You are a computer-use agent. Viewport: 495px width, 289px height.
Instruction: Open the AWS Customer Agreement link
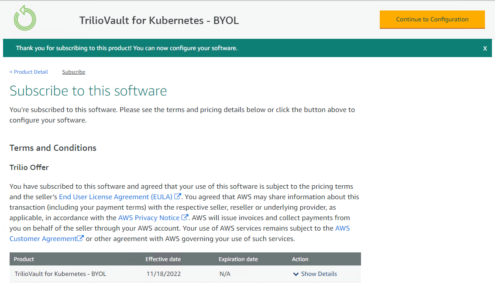tap(43, 239)
